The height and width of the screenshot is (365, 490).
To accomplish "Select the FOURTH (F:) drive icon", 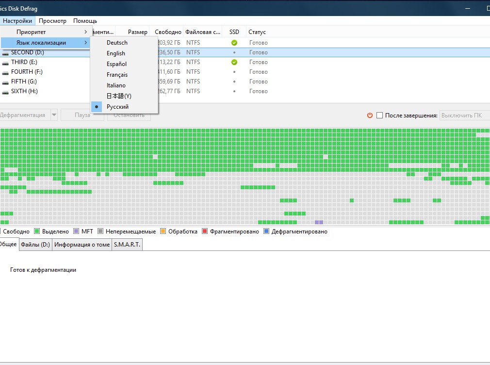I will click(x=5, y=72).
